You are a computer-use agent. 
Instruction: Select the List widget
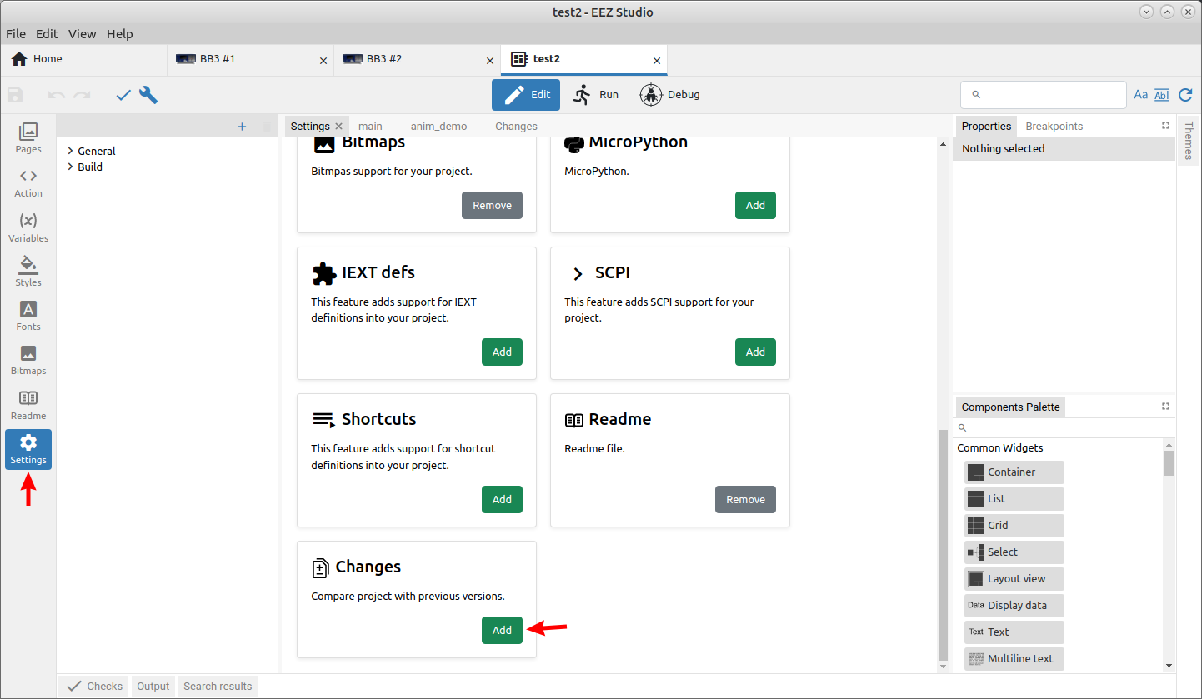click(x=1014, y=498)
